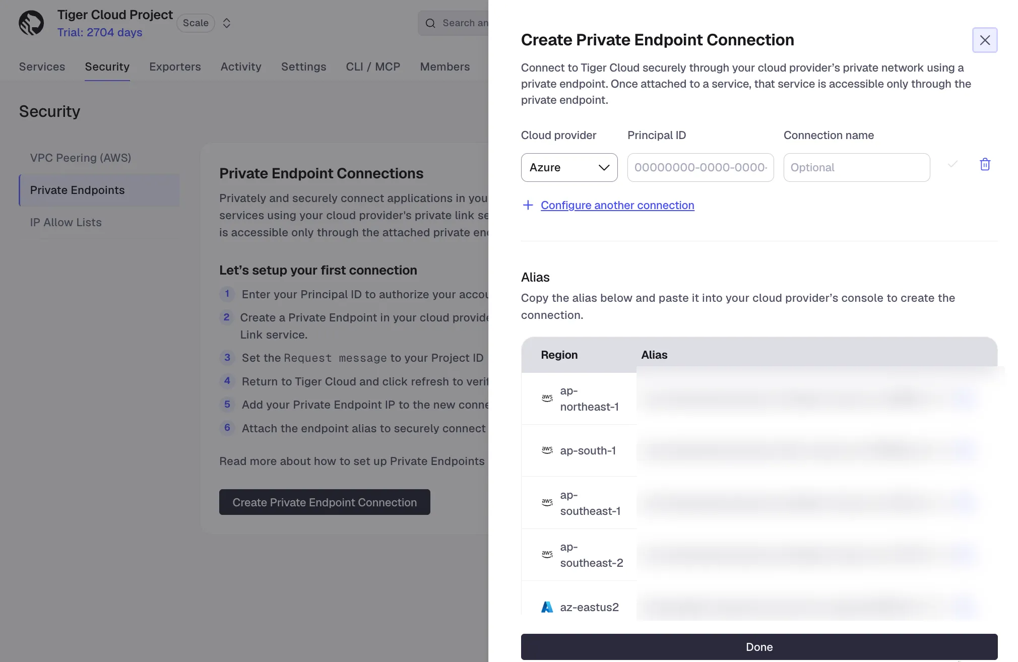This screenshot has width=1018, height=662.
Task: Select the ap-southeast-1 region text
Action: [x=590, y=503]
